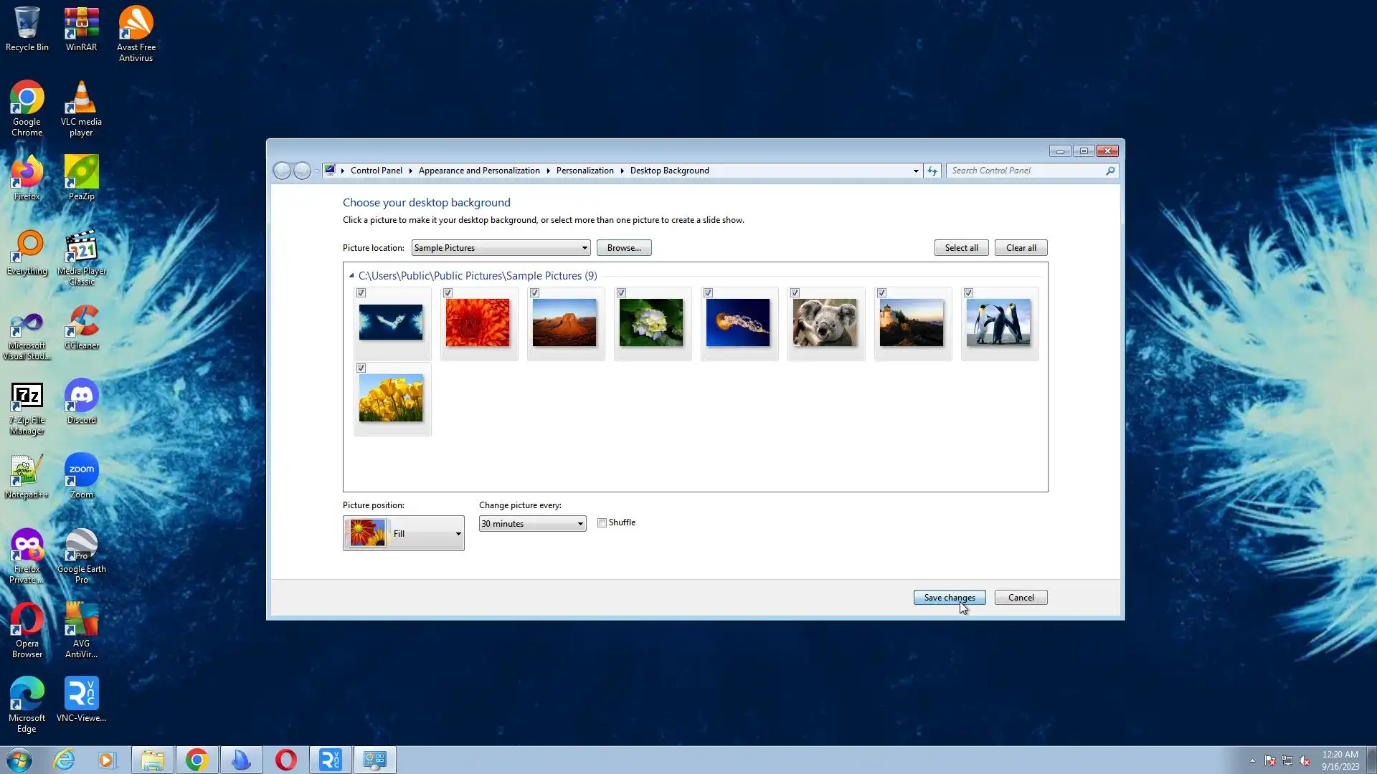This screenshot has width=1377, height=774.
Task: Enable the Shuffle checkbox
Action: 602,523
